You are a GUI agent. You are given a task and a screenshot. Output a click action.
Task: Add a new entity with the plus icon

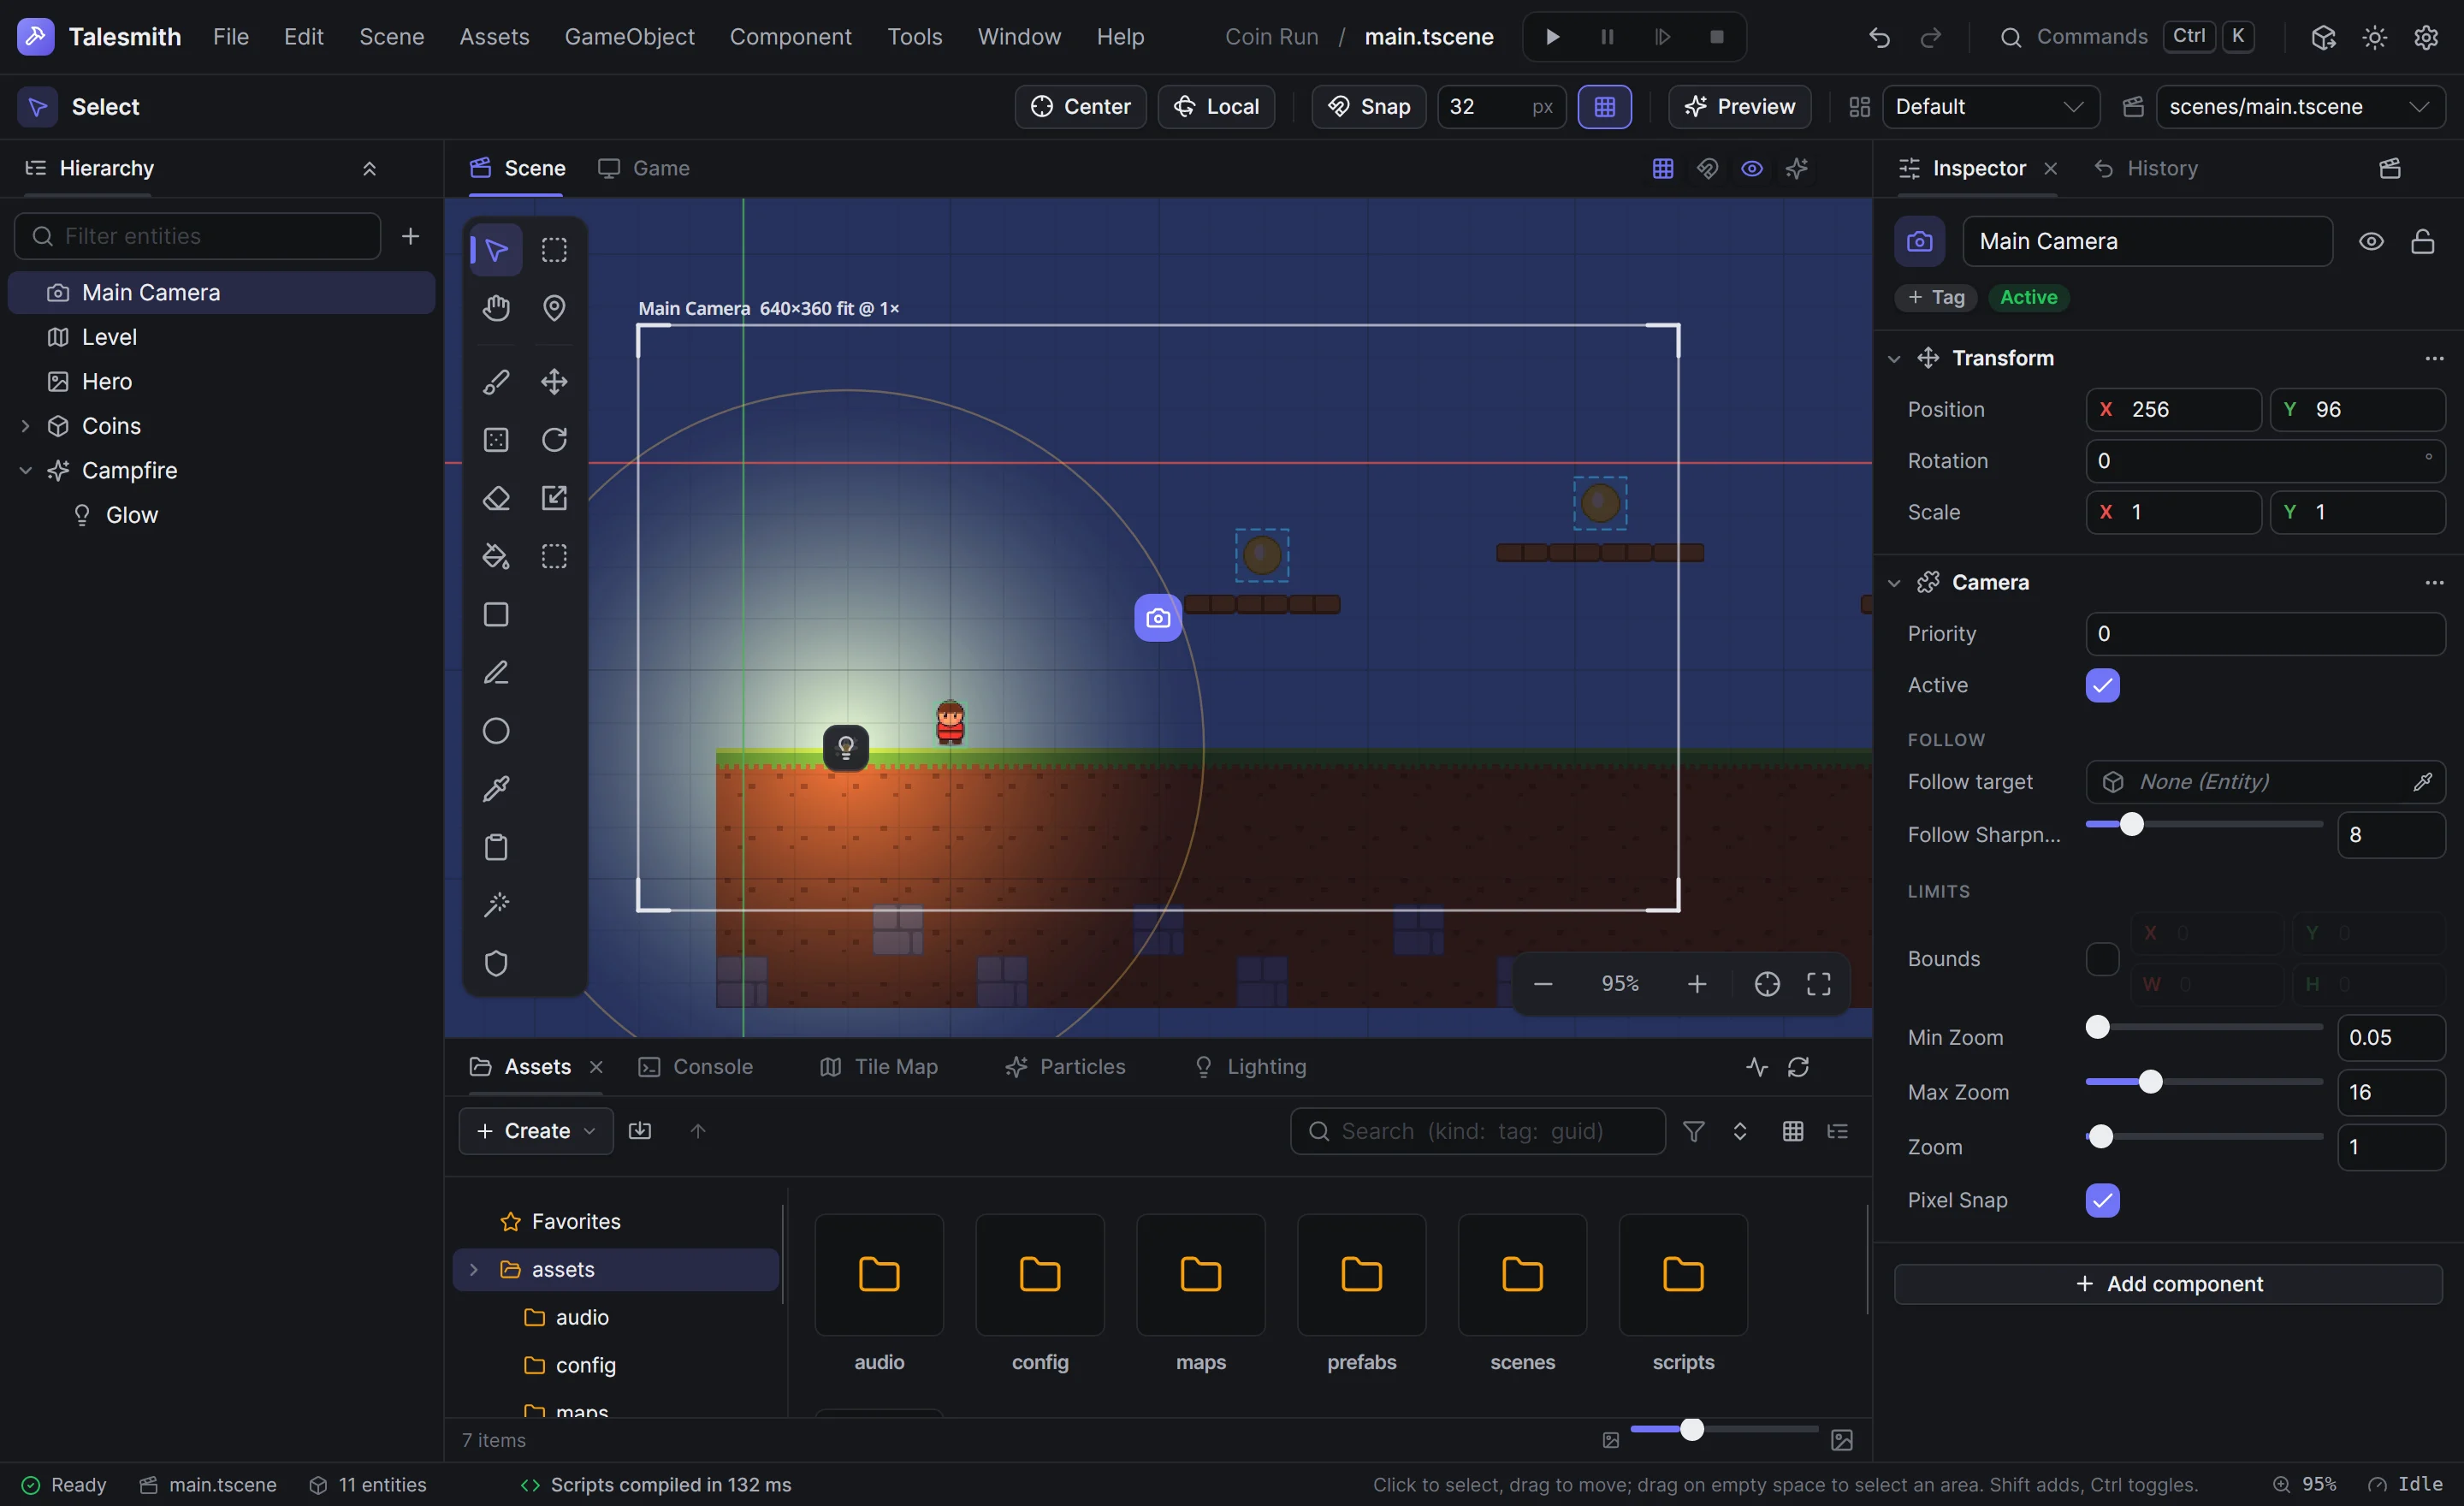pyautogui.click(x=410, y=236)
